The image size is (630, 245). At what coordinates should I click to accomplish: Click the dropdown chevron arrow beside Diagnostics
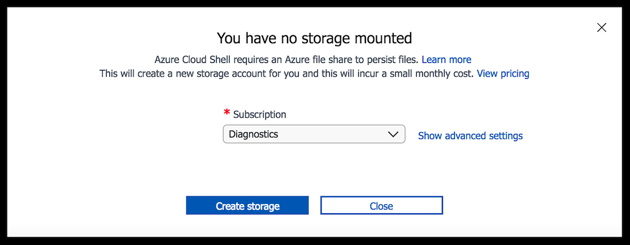(393, 134)
